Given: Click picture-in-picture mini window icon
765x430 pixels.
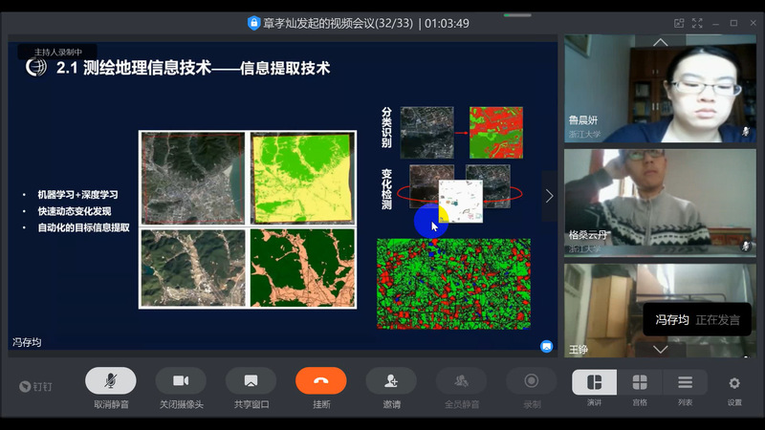Looking at the screenshot, I should coord(679,23).
